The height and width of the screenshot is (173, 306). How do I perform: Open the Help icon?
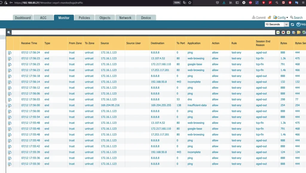coord(298,24)
